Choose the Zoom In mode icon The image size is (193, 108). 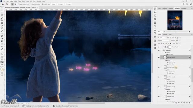12,4
